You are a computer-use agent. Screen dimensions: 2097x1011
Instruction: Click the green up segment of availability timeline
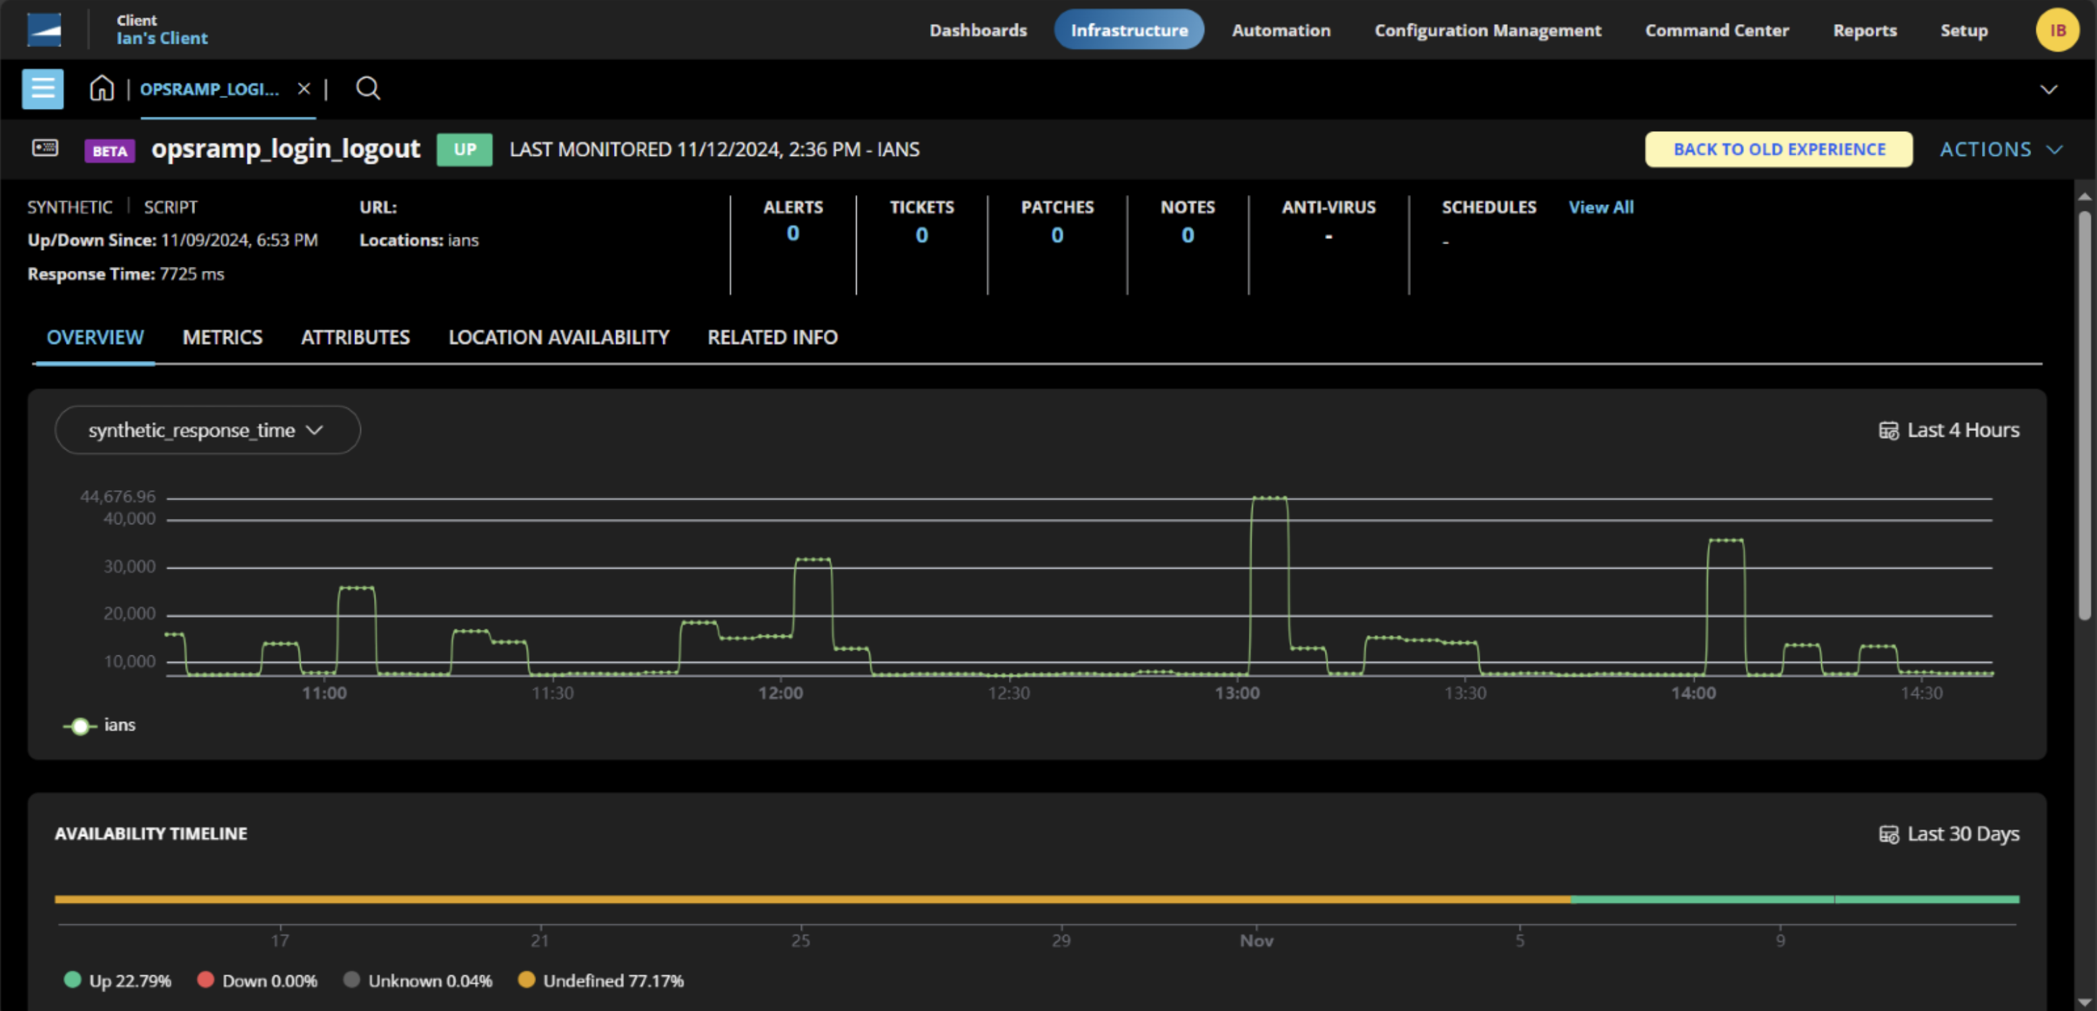(x=1795, y=899)
